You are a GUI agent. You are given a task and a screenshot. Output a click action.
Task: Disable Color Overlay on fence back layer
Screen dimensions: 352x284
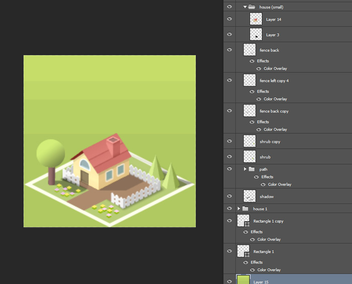258,69
